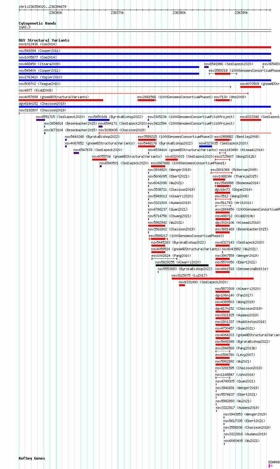Click the esv2763410 (Vogler2010) label

(41, 77)
